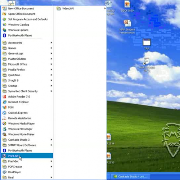Screen dimensions: 180x180
Task: Expand the GenevaLogic submenu arrow
Action: tap(51, 53)
